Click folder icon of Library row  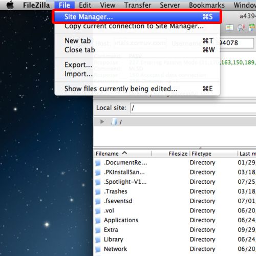pyautogui.click(x=98, y=240)
